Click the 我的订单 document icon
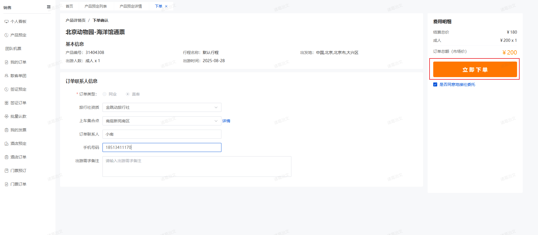Screen dimensions: 538x235 [x=7, y=62]
